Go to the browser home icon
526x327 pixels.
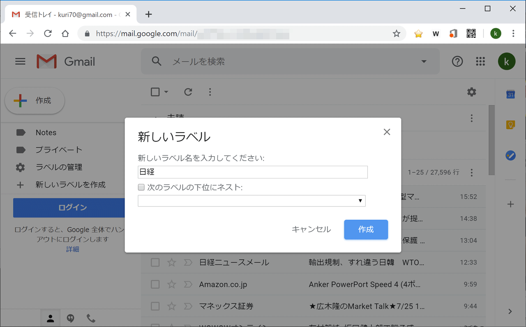[65, 34]
